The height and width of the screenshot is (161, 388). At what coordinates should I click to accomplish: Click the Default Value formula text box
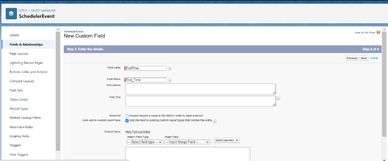pyautogui.click(x=188, y=154)
